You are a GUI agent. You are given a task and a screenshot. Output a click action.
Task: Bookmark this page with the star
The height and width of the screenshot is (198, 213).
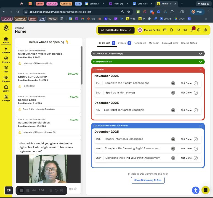[x=129, y=12]
